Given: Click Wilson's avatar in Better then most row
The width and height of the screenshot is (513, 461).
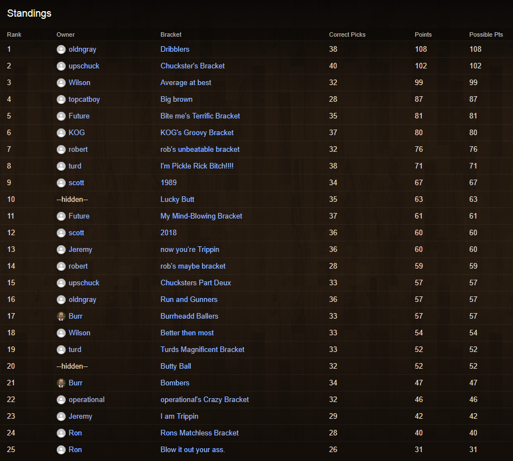Looking at the screenshot, I should pos(61,333).
